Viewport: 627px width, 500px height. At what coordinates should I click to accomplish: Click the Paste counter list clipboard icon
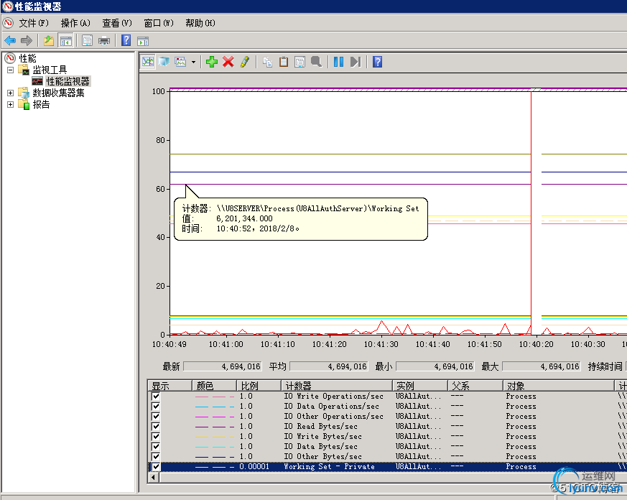click(x=284, y=62)
